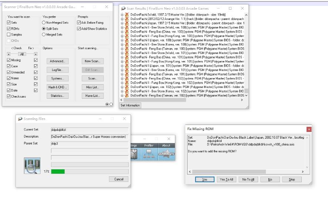The width and height of the screenshot is (328, 207).
Task: Select Non-Merged Sets option
Action: click(x=44, y=23)
